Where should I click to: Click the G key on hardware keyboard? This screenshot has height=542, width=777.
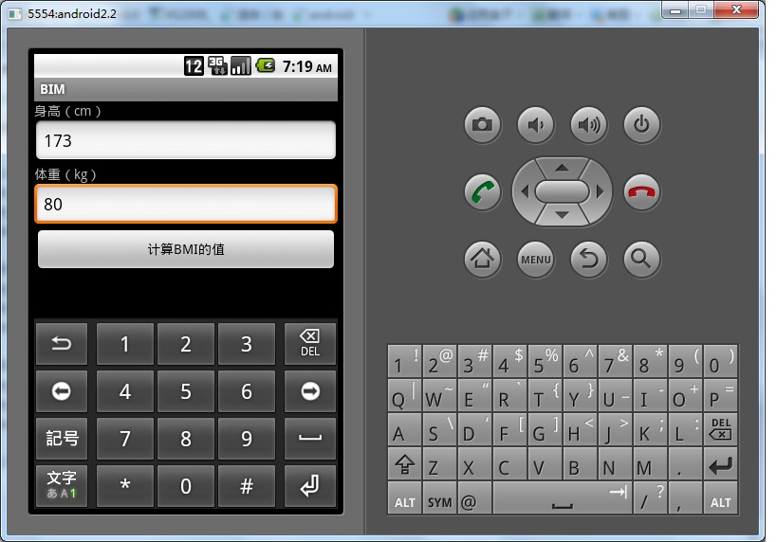point(545,428)
